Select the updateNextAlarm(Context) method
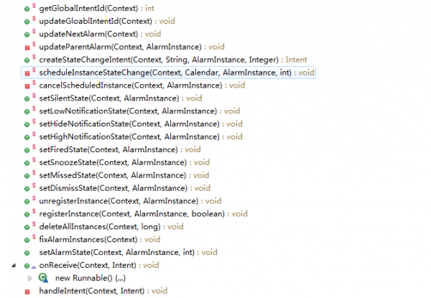431x298 pixels. point(100,34)
